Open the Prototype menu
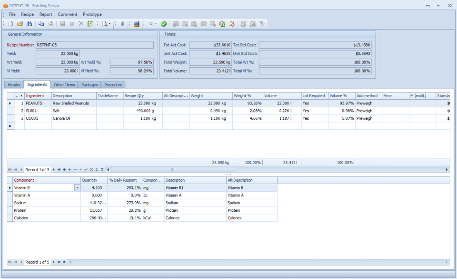 [92, 14]
